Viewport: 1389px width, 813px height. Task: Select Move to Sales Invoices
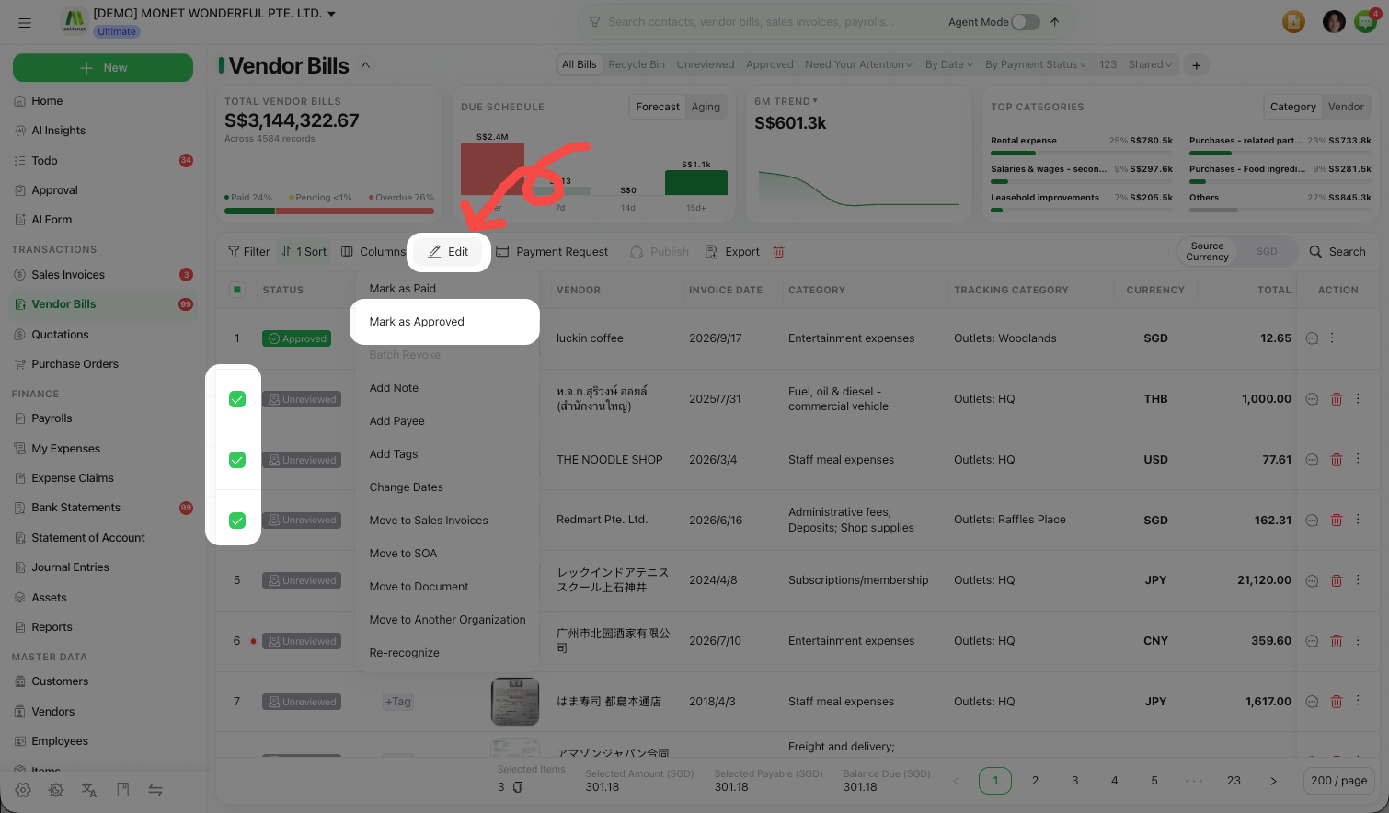point(445,521)
